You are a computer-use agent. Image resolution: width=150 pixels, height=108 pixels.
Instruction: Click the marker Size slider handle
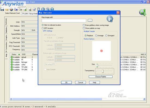97,65
